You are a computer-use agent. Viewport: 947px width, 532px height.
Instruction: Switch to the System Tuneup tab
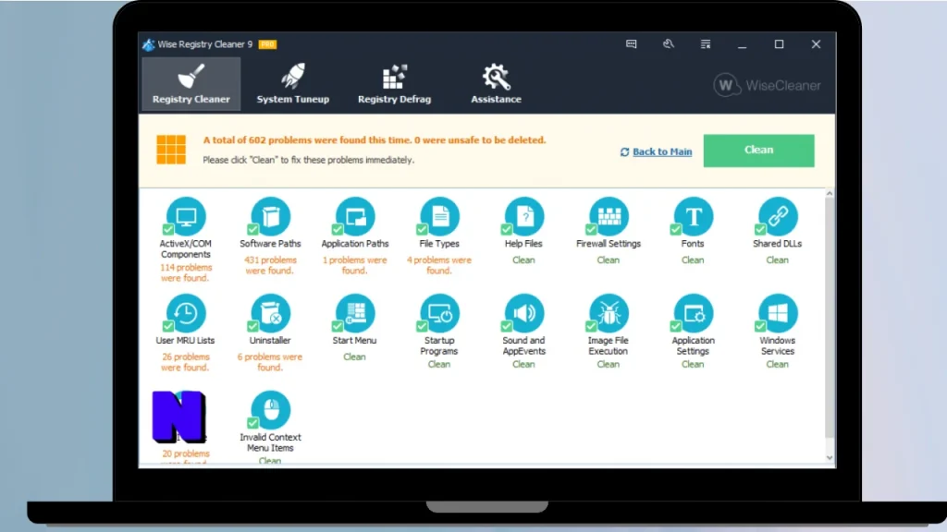click(293, 84)
